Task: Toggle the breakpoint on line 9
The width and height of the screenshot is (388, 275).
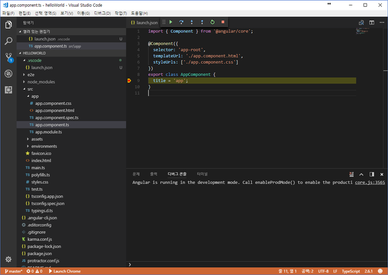Action: coord(130,80)
